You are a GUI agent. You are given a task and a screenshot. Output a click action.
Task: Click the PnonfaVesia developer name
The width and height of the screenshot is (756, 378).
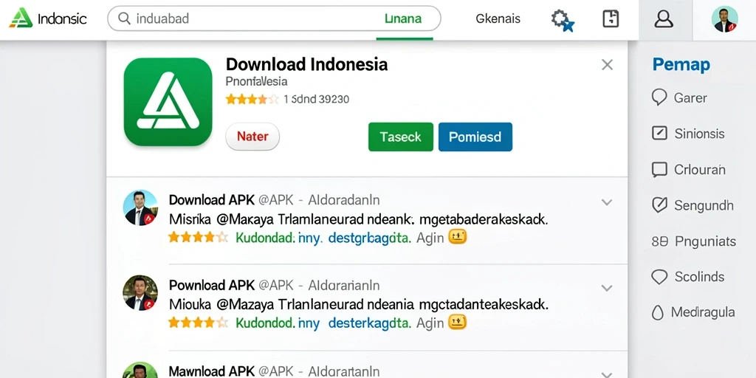click(256, 81)
